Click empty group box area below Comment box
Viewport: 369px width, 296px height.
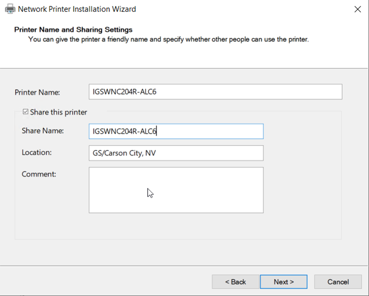[x=176, y=226]
